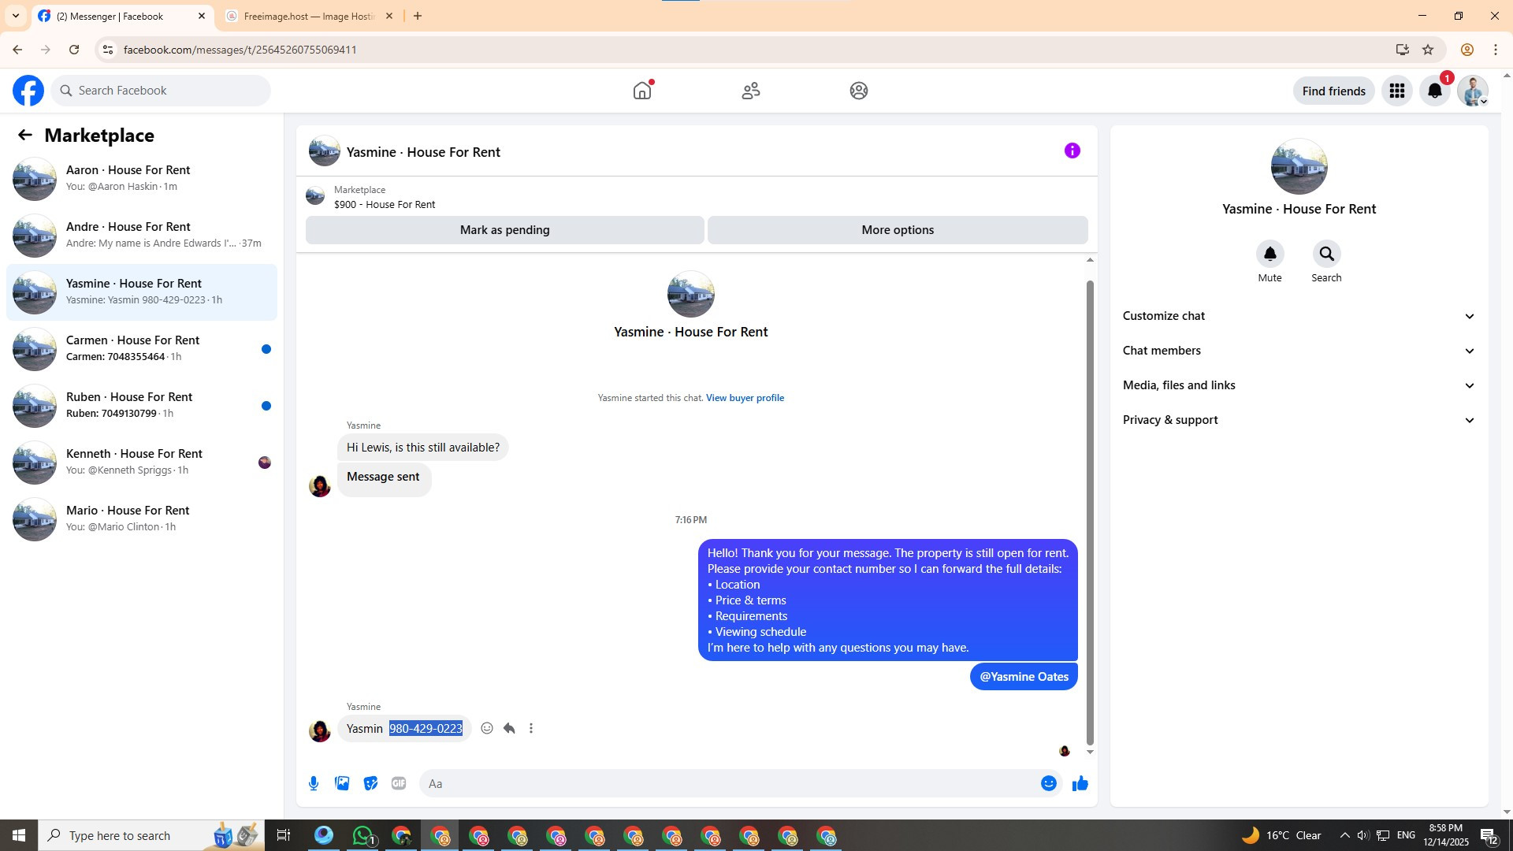Screen dimensions: 1513x851
Task: Click the Mark as pending button
Action: 504,230
